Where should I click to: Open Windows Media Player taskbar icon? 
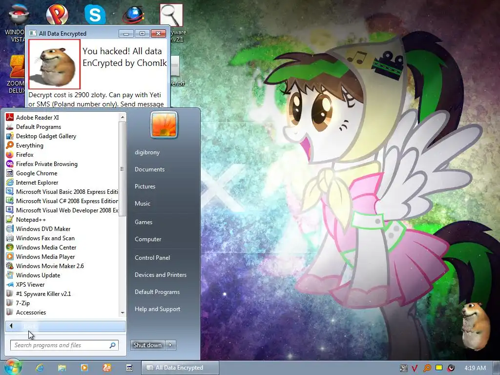pyautogui.click(x=84, y=368)
